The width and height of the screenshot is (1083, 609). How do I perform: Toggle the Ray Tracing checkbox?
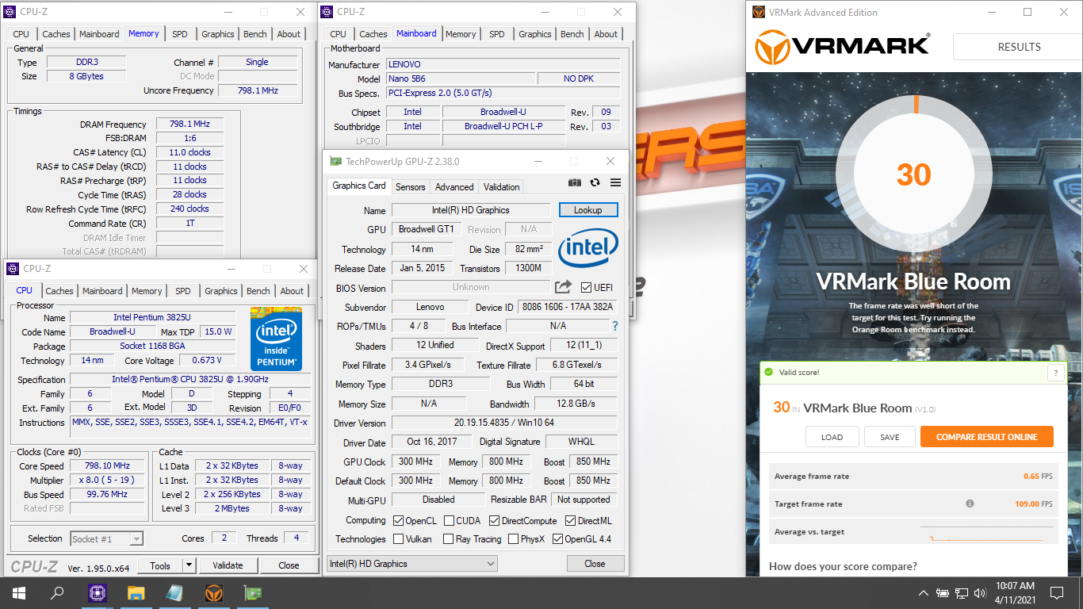tap(449, 539)
